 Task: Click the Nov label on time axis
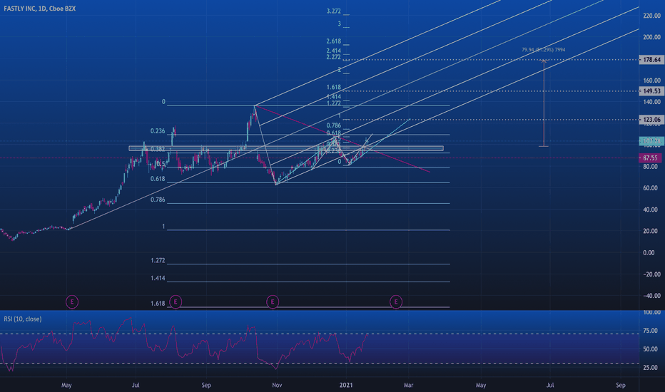(x=277, y=385)
